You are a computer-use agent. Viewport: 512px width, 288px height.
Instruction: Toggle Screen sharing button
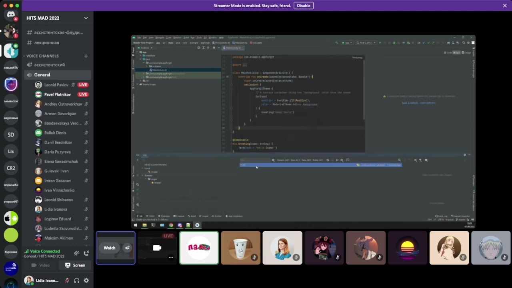point(75,265)
